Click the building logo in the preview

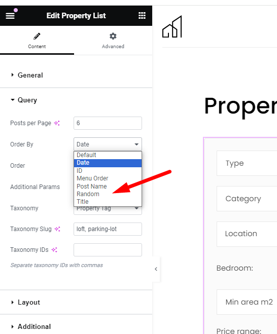pyautogui.click(x=172, y=27)
